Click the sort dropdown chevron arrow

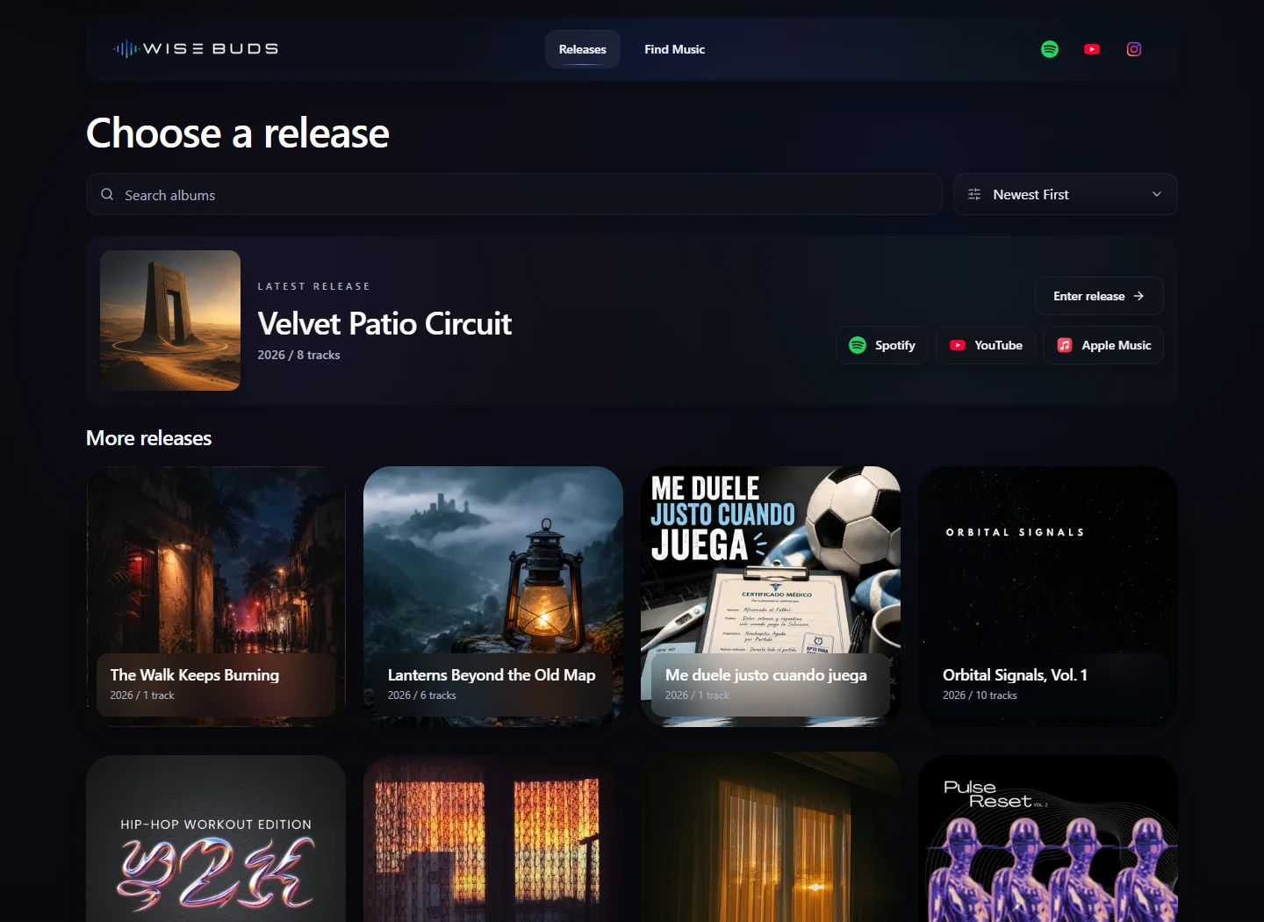point(1157,194)
